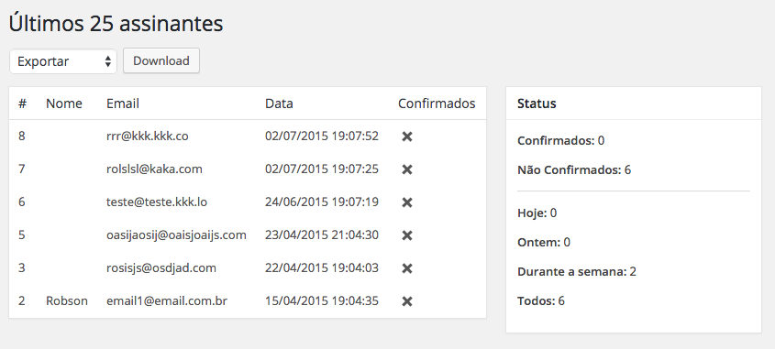Click the Download button
Viewport: 775px width, 349px height.
tap(161, 60)
